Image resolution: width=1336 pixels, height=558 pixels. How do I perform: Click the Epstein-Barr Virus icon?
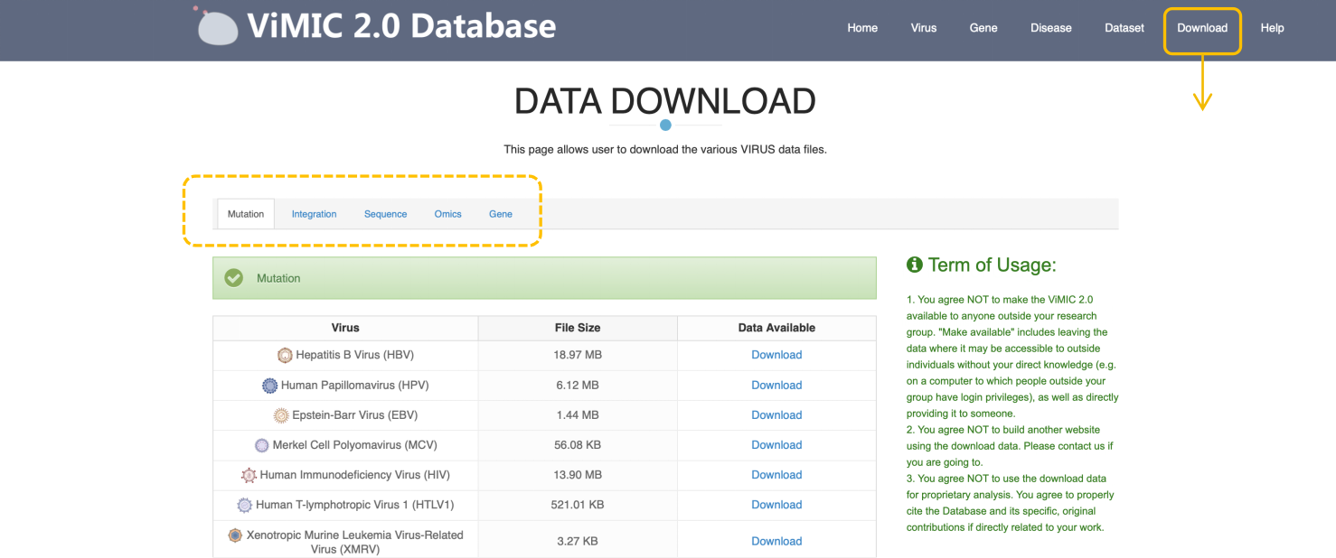pyautogui.click(x=281, y=415)
